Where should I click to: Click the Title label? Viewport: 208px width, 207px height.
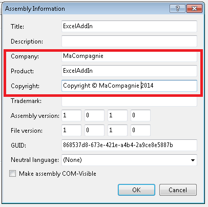coord(17,27)
